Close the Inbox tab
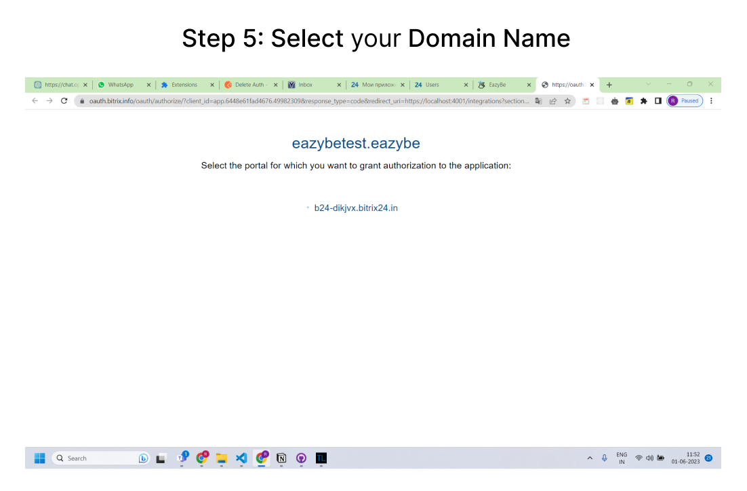The width and height of the screenshot is (747, 491). pos(339,85)
